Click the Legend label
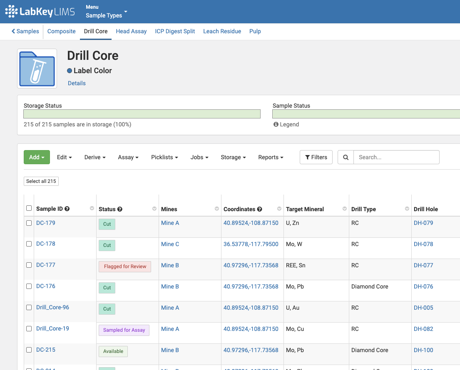This screenshot has width=460, height=370. click(289, 124)
